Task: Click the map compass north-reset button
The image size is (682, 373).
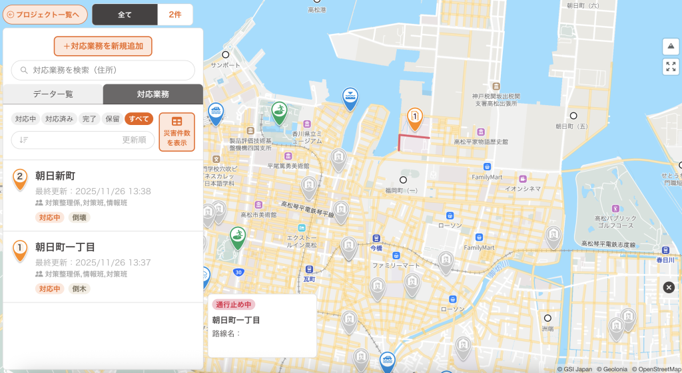Action: click(x=670, y=46)
